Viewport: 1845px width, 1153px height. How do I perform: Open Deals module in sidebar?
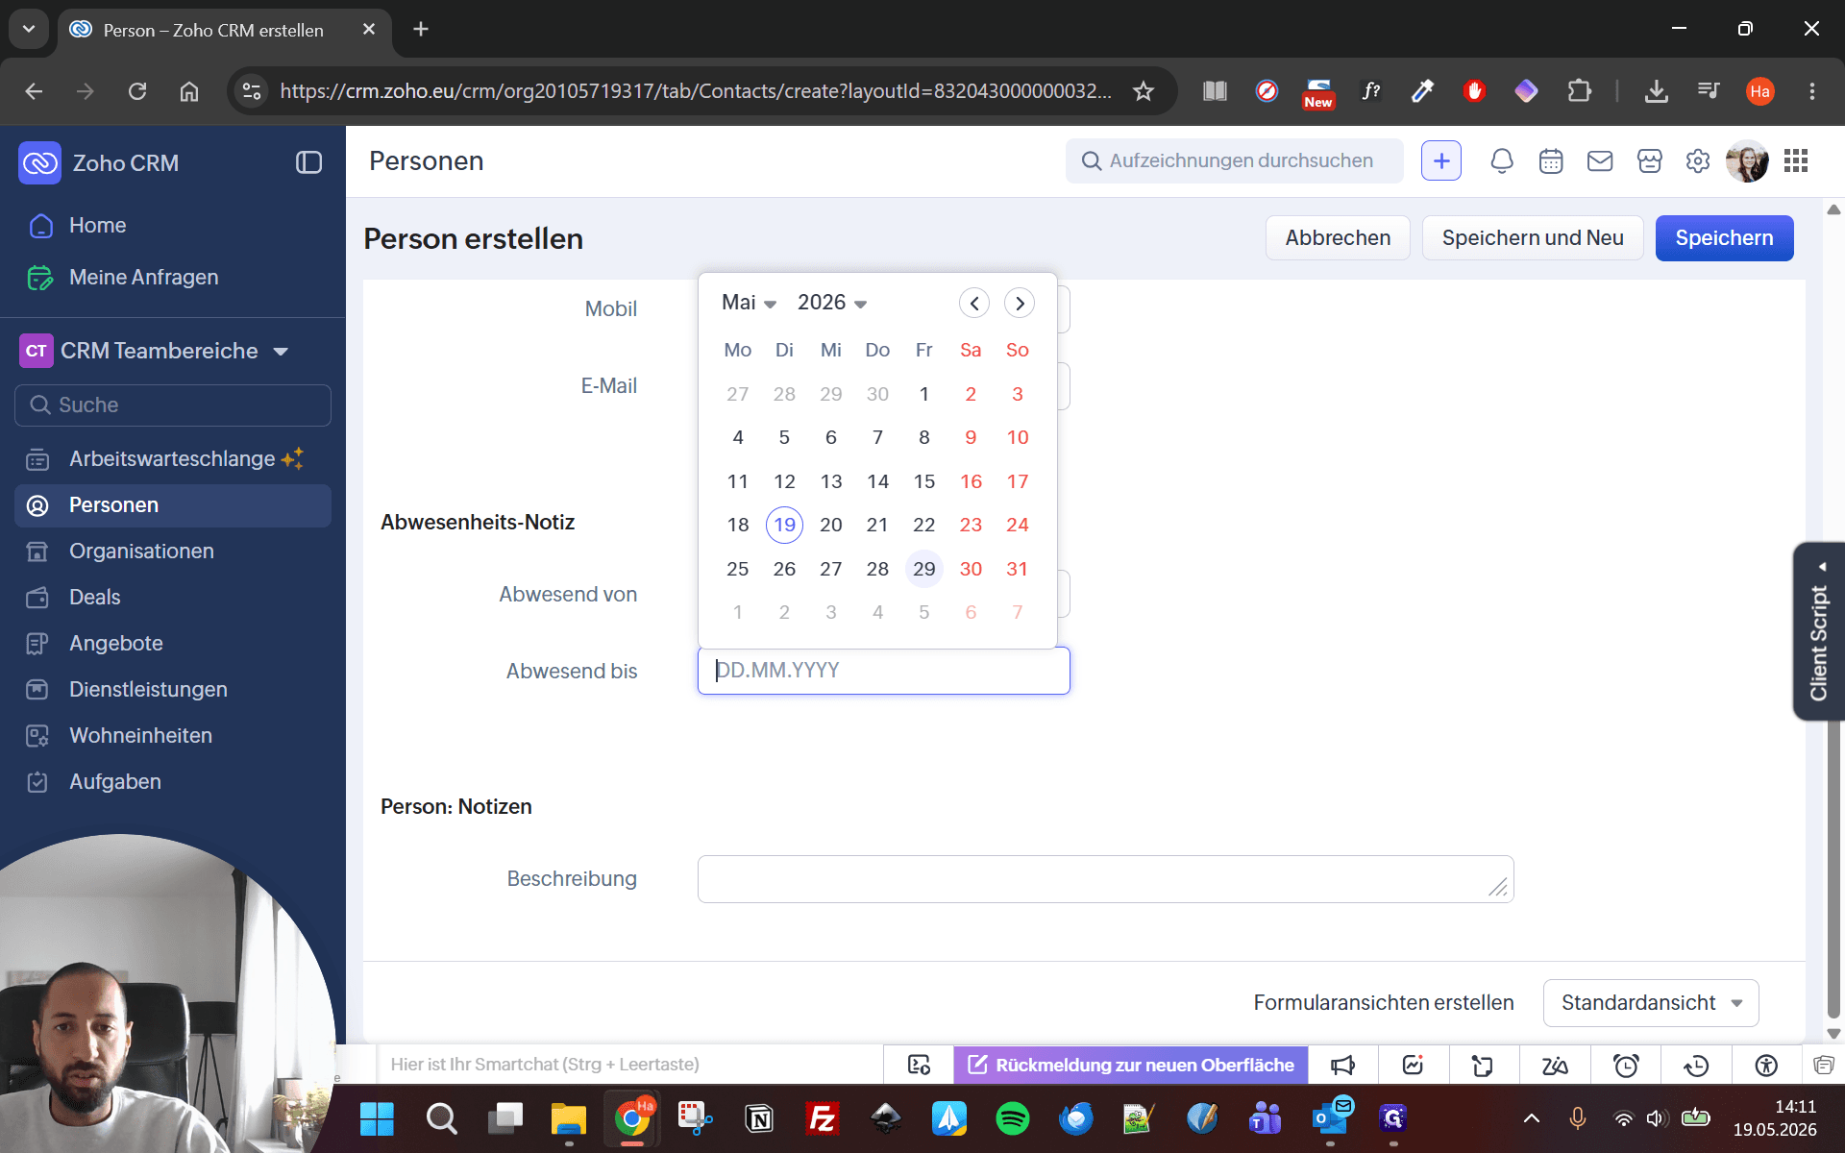(x=94, y=598)
